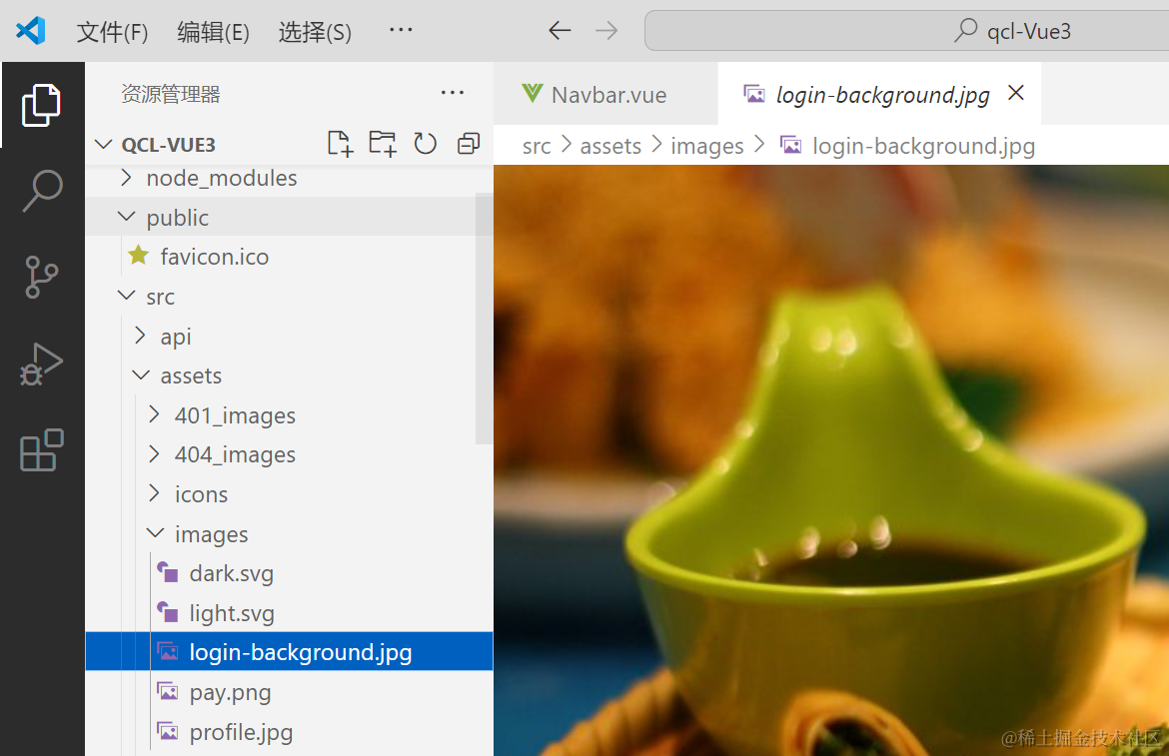Screen dimensions: 1169x756
Task: Click the New File icon in explorer
Action: [341, 144]
